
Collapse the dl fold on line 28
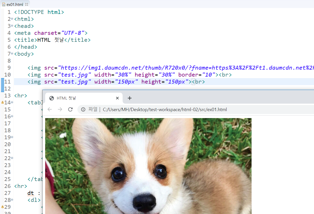[x=12, y=200]
